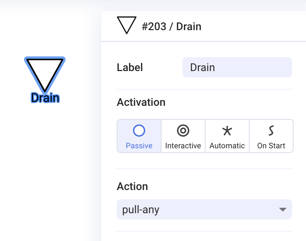This screenshot has width=306, height=241.
Task: Click the Action dropdown arrow
Action: tap(282, 210)
